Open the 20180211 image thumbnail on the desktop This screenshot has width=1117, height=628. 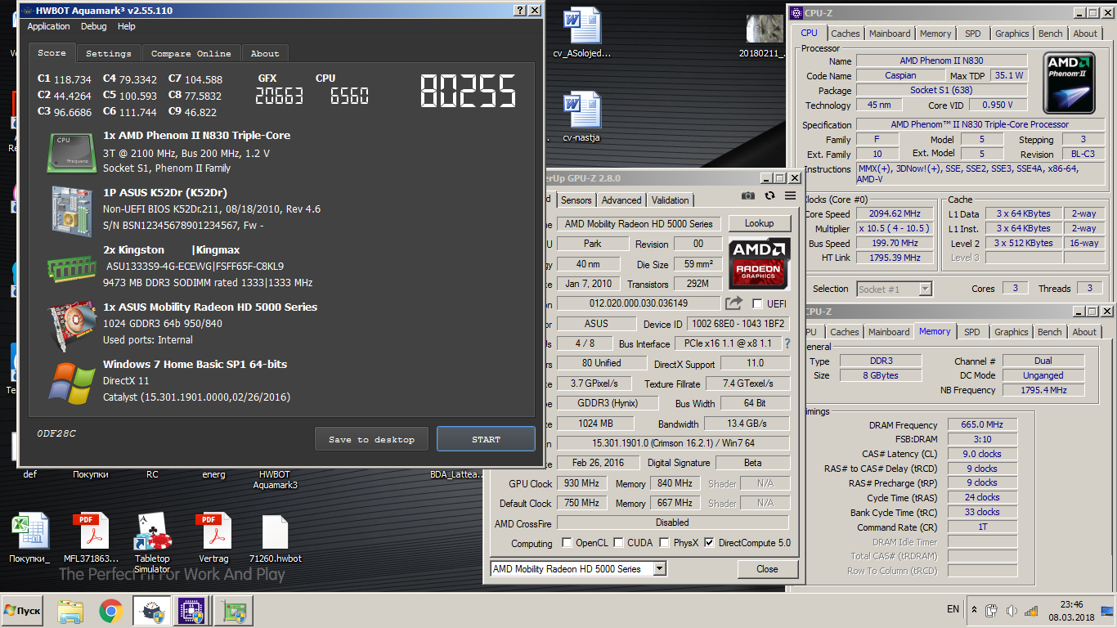765,29
